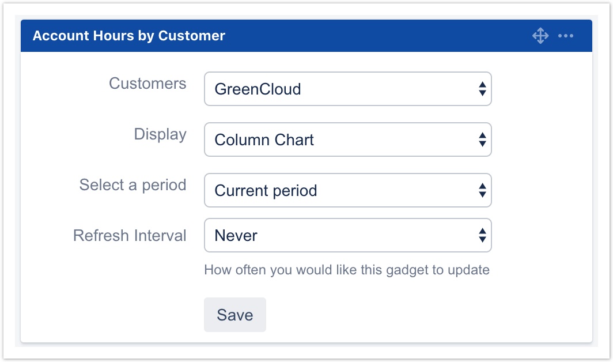This screenshot has width=613, height=362.
Task: Click the Customers field label
Action: 147,84
